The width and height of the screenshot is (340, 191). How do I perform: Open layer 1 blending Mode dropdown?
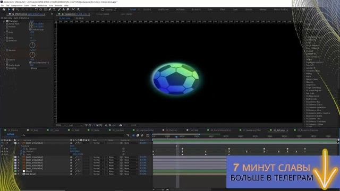[98, 143]
